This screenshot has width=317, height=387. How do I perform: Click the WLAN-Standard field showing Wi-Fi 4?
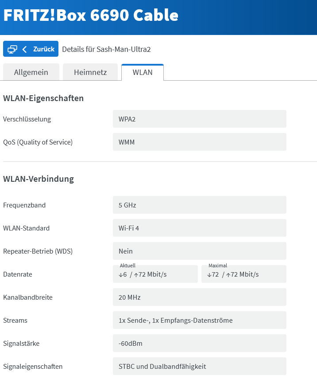pos(200,228)
